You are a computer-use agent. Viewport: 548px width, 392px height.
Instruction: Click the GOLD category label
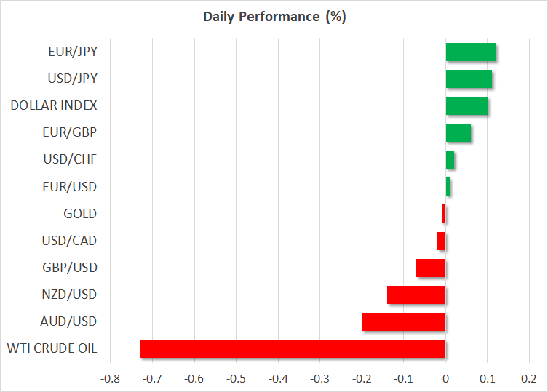click(80, 214)
